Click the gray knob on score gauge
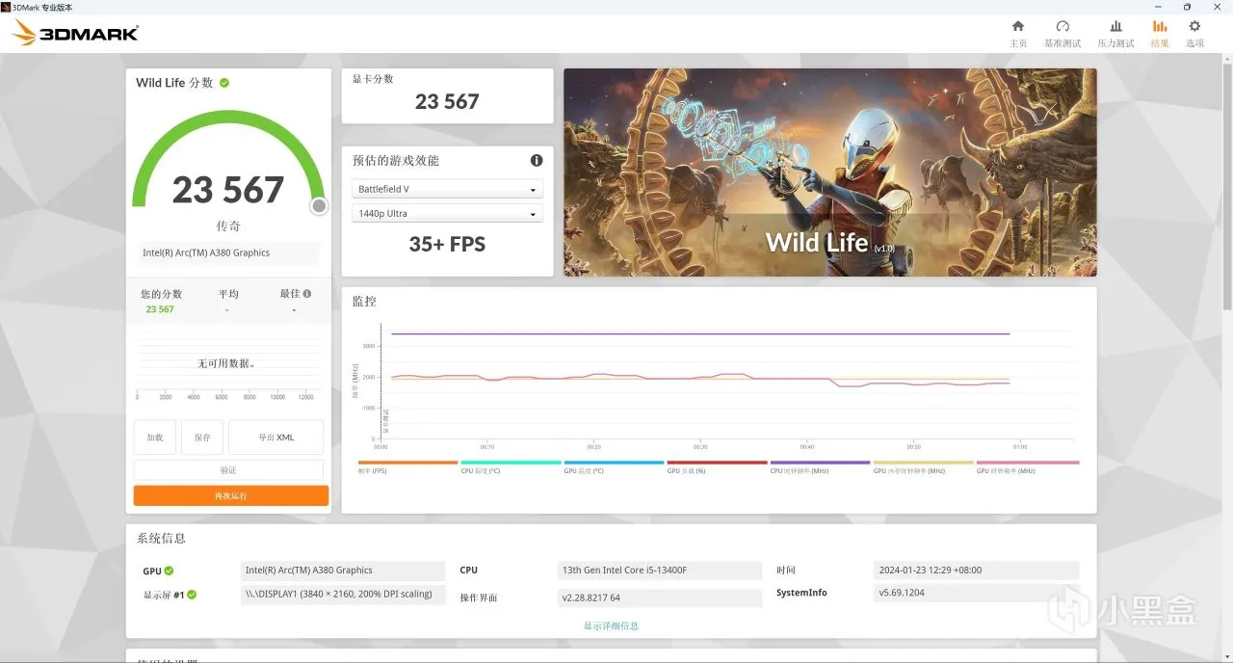 coord(319,206)
